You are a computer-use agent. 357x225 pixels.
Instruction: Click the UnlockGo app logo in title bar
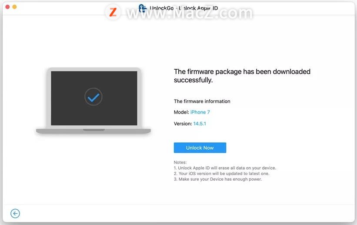coord(143,8)
